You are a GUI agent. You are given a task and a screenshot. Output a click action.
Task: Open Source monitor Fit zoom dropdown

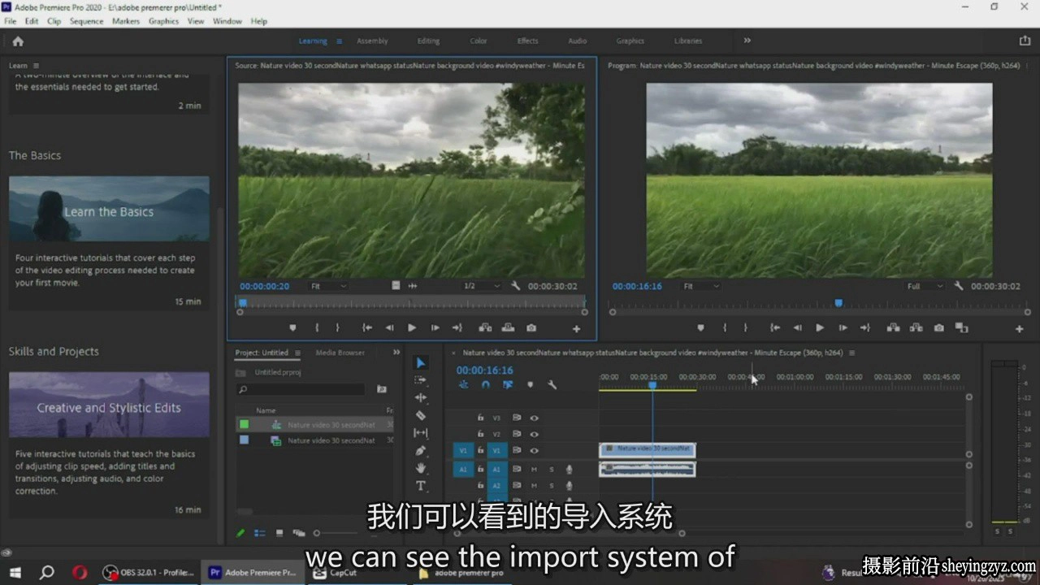328,286
